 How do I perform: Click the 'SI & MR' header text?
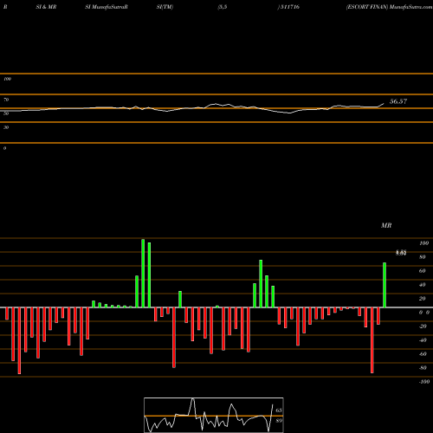tap(46, 7)
